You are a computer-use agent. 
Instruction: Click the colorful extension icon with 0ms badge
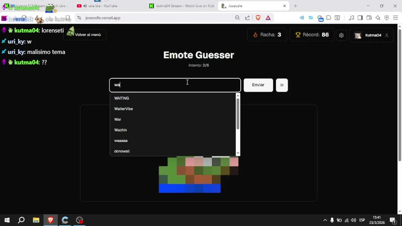tap(320, 18)
